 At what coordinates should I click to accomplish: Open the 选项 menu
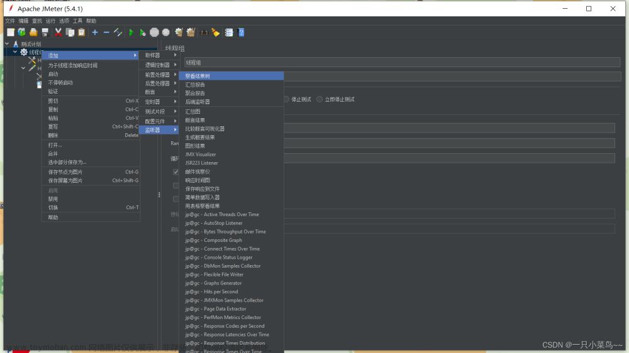pyautogui.click(x=64, y=21)
